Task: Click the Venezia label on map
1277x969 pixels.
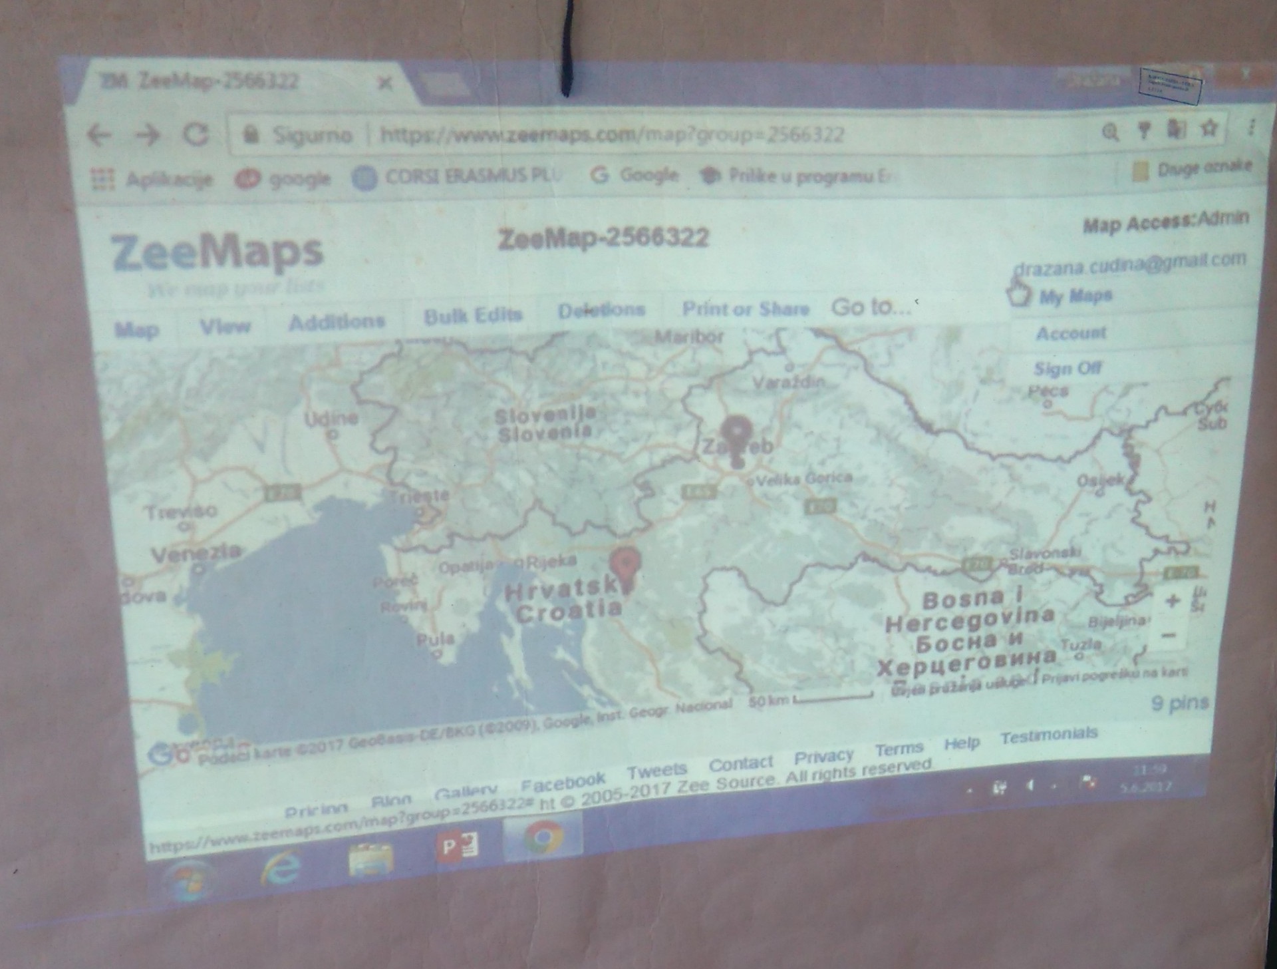Action: (196, 553)
